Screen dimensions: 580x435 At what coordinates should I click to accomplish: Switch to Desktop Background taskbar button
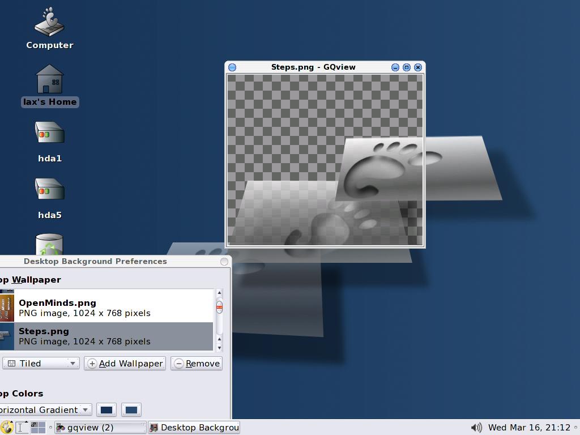(x=194, y=428)
